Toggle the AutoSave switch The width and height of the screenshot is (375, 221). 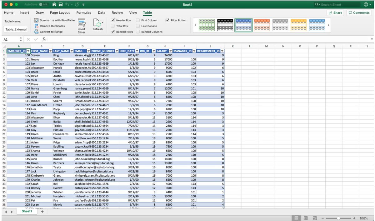pyautogui.click(x=43, y=5)
